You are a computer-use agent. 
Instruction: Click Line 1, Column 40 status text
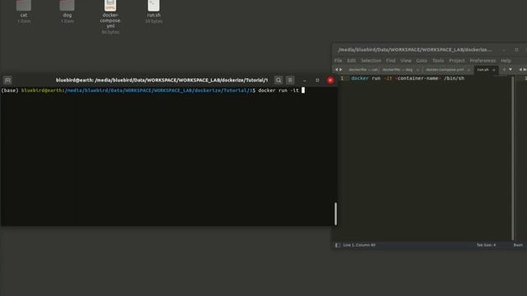pyautogui.click(x=359, y=245)
